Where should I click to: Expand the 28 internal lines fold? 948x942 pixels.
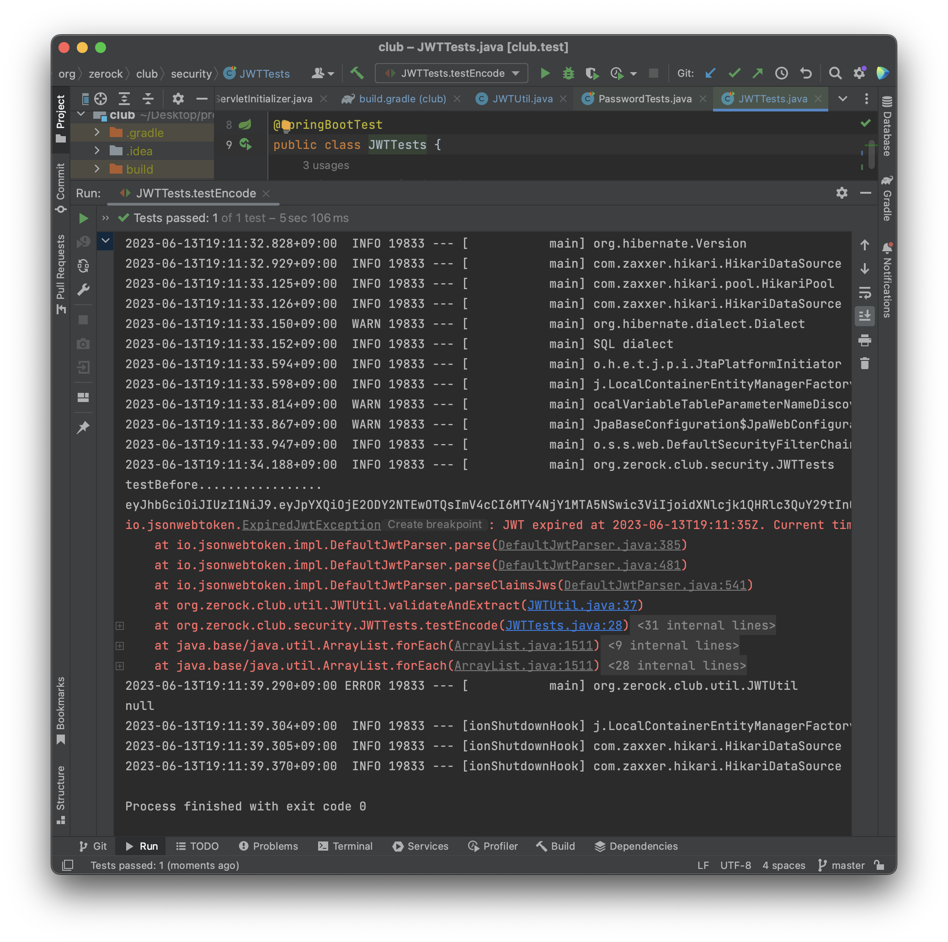(676, 666)
